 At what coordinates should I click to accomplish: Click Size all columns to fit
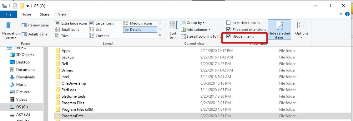[201, 36]
